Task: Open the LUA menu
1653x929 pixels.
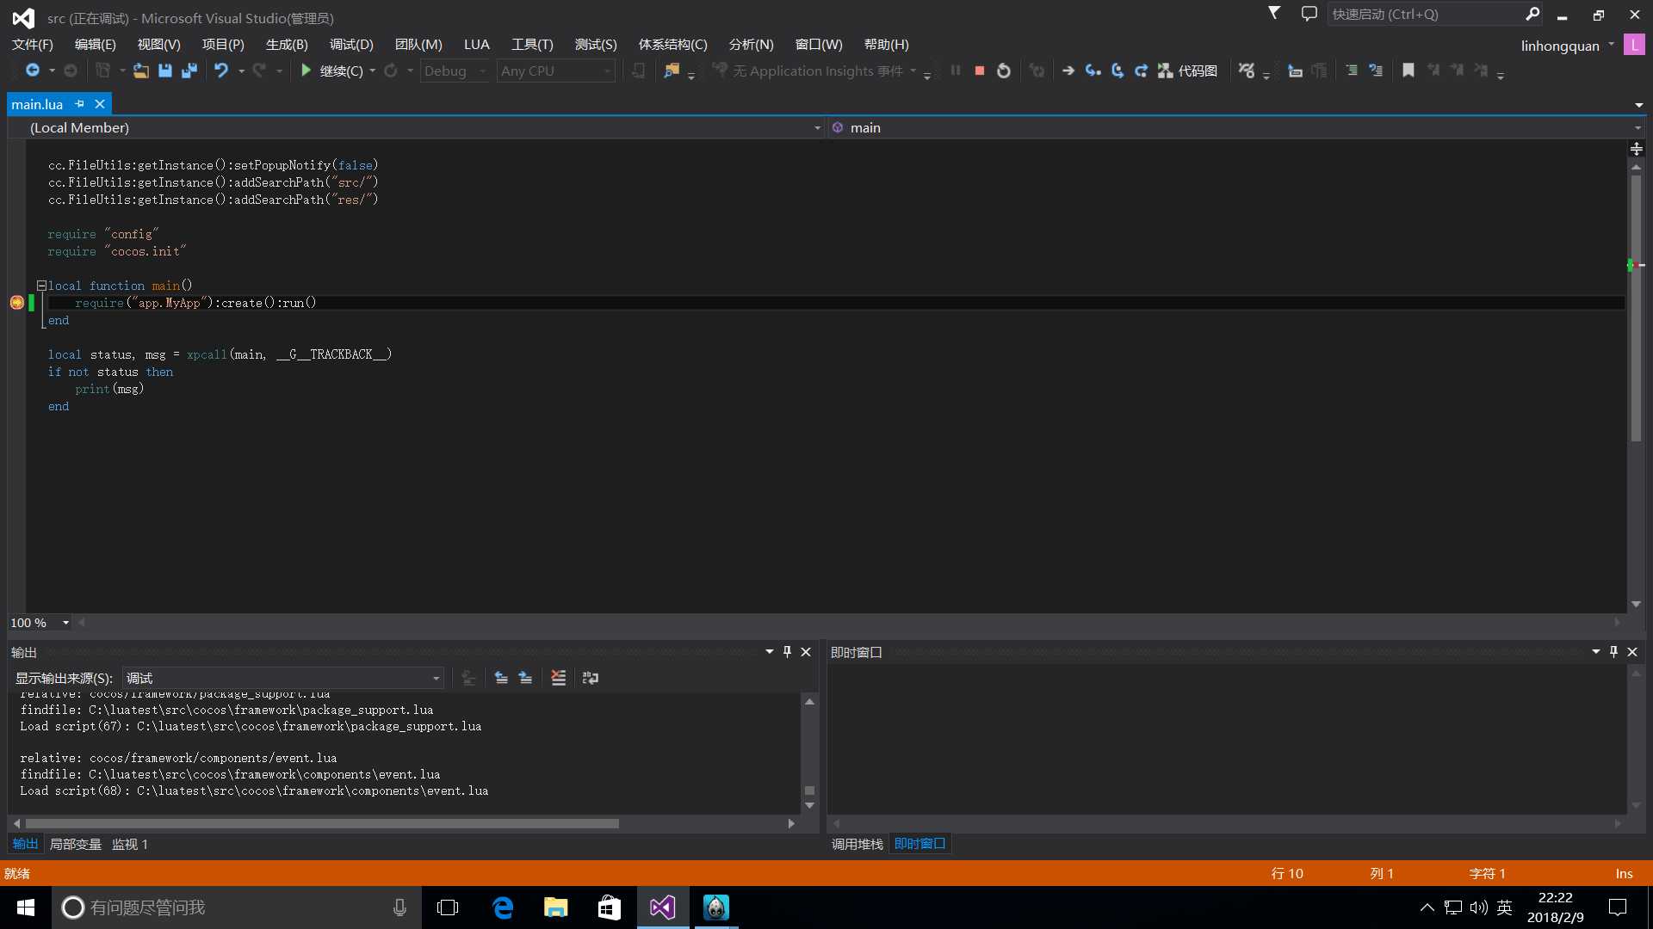Action: [476, 45]
